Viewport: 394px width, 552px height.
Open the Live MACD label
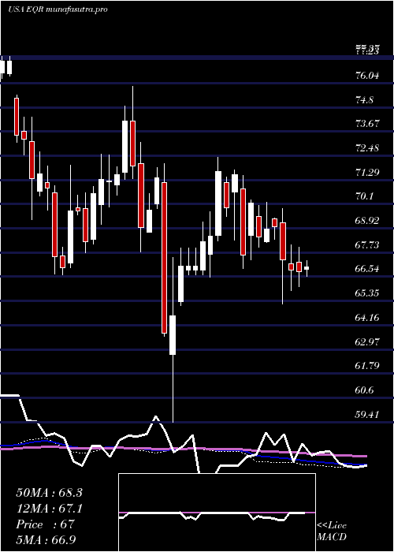point(332,531)
